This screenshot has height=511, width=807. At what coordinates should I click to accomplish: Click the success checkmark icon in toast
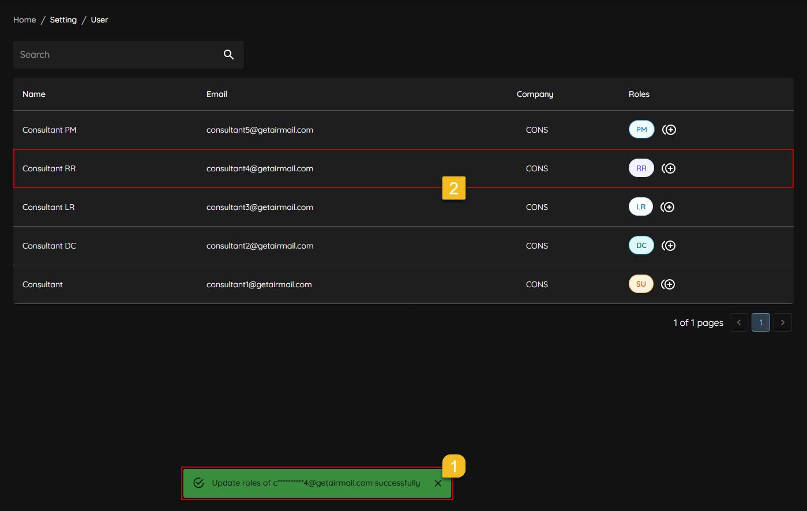[198, 483]
